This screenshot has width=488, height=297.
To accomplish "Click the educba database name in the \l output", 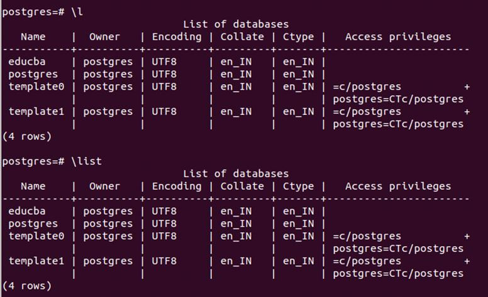I will [27, 62].
